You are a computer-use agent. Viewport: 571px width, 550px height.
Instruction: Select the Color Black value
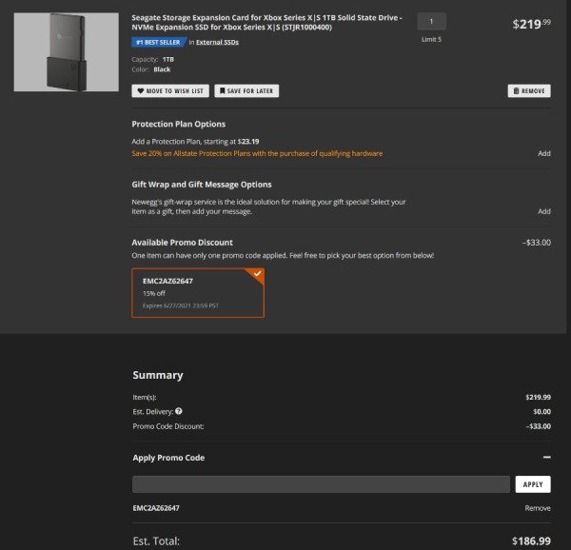pyautogui.click(x=162, y=69)
